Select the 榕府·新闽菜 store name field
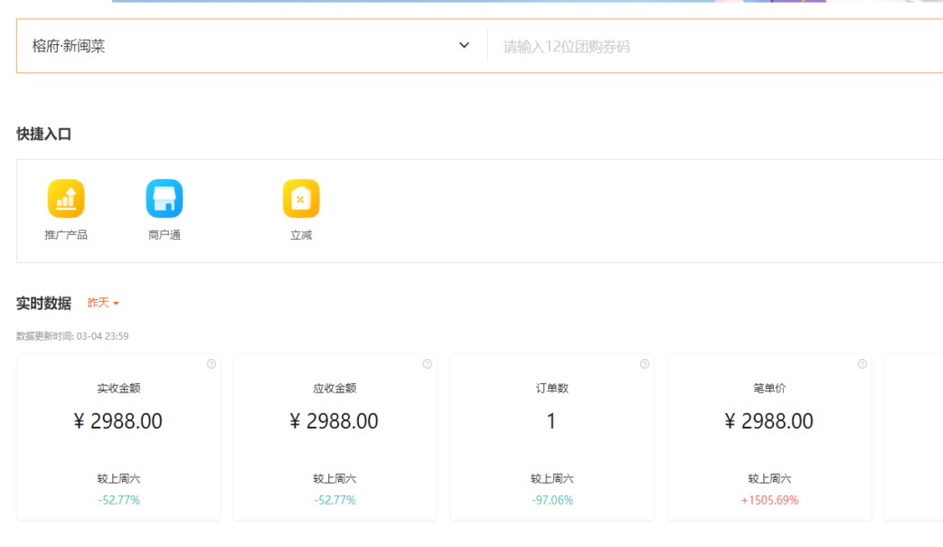The height and width of the screenshot is (547, 943). coord(69,46)
